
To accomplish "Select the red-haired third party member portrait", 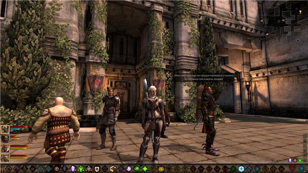I will [x=5, y=148].
